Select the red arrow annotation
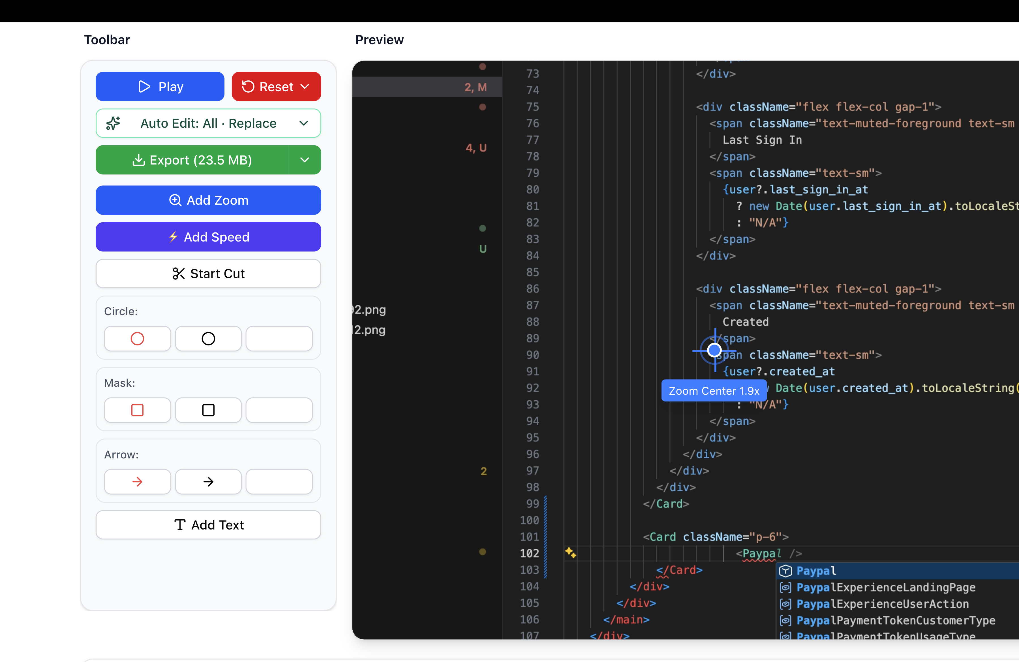 (138, 482)
